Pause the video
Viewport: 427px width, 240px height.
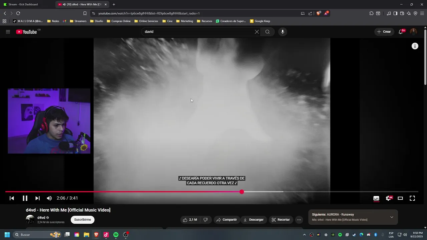coord(25,198)
